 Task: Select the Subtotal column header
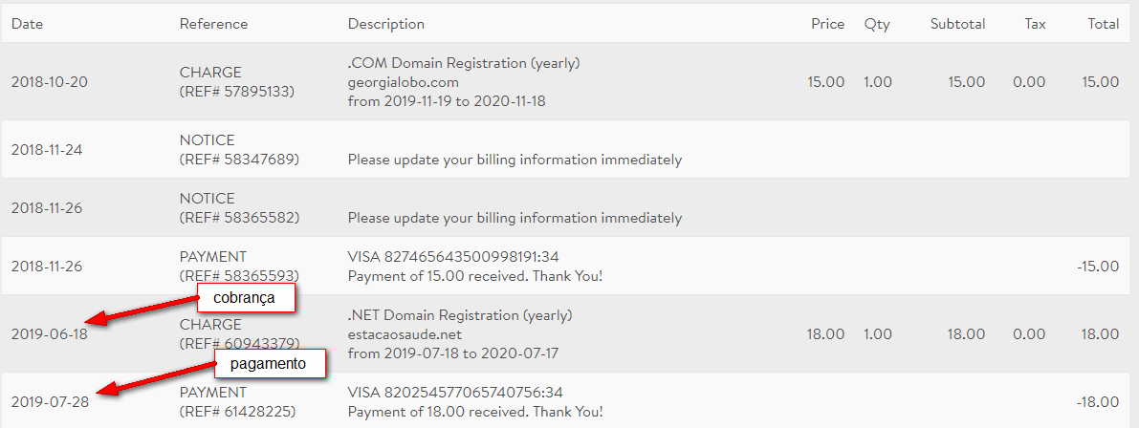click(957, 24)
